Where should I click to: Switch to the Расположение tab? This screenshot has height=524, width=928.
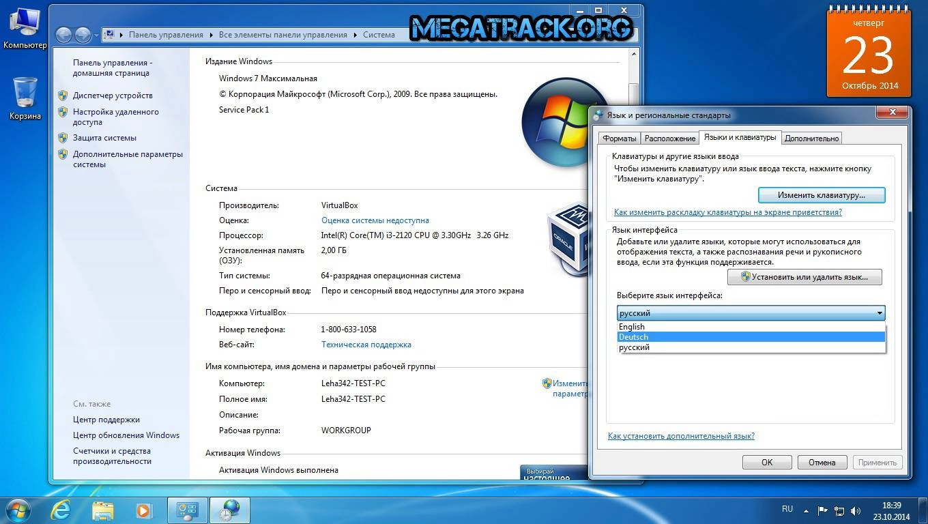[x=669, y=139]
